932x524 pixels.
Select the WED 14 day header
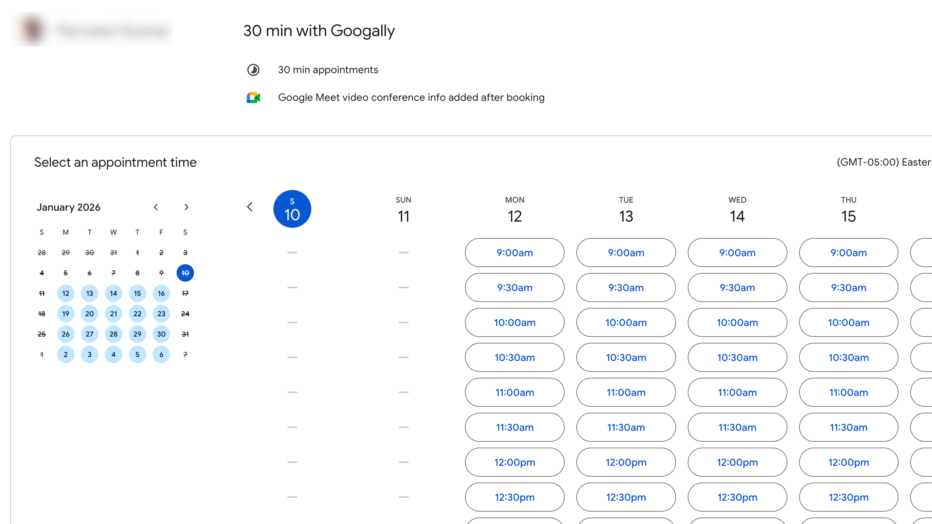tap(737, 211)
